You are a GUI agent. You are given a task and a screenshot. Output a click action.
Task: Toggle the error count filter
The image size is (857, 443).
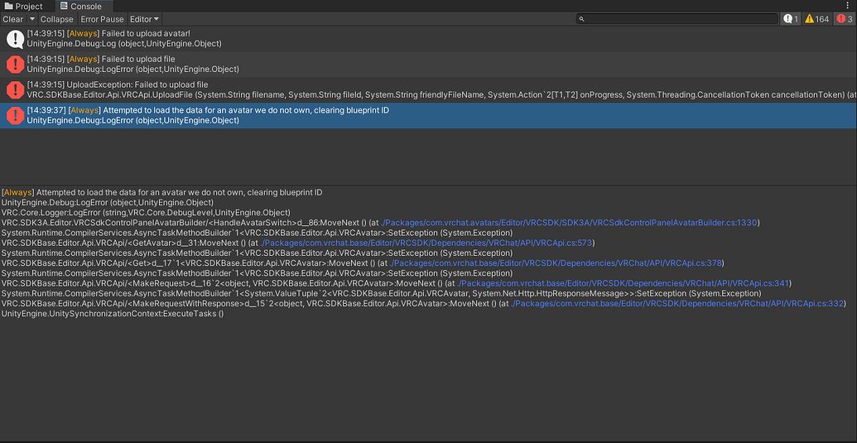tap(845, 19)
